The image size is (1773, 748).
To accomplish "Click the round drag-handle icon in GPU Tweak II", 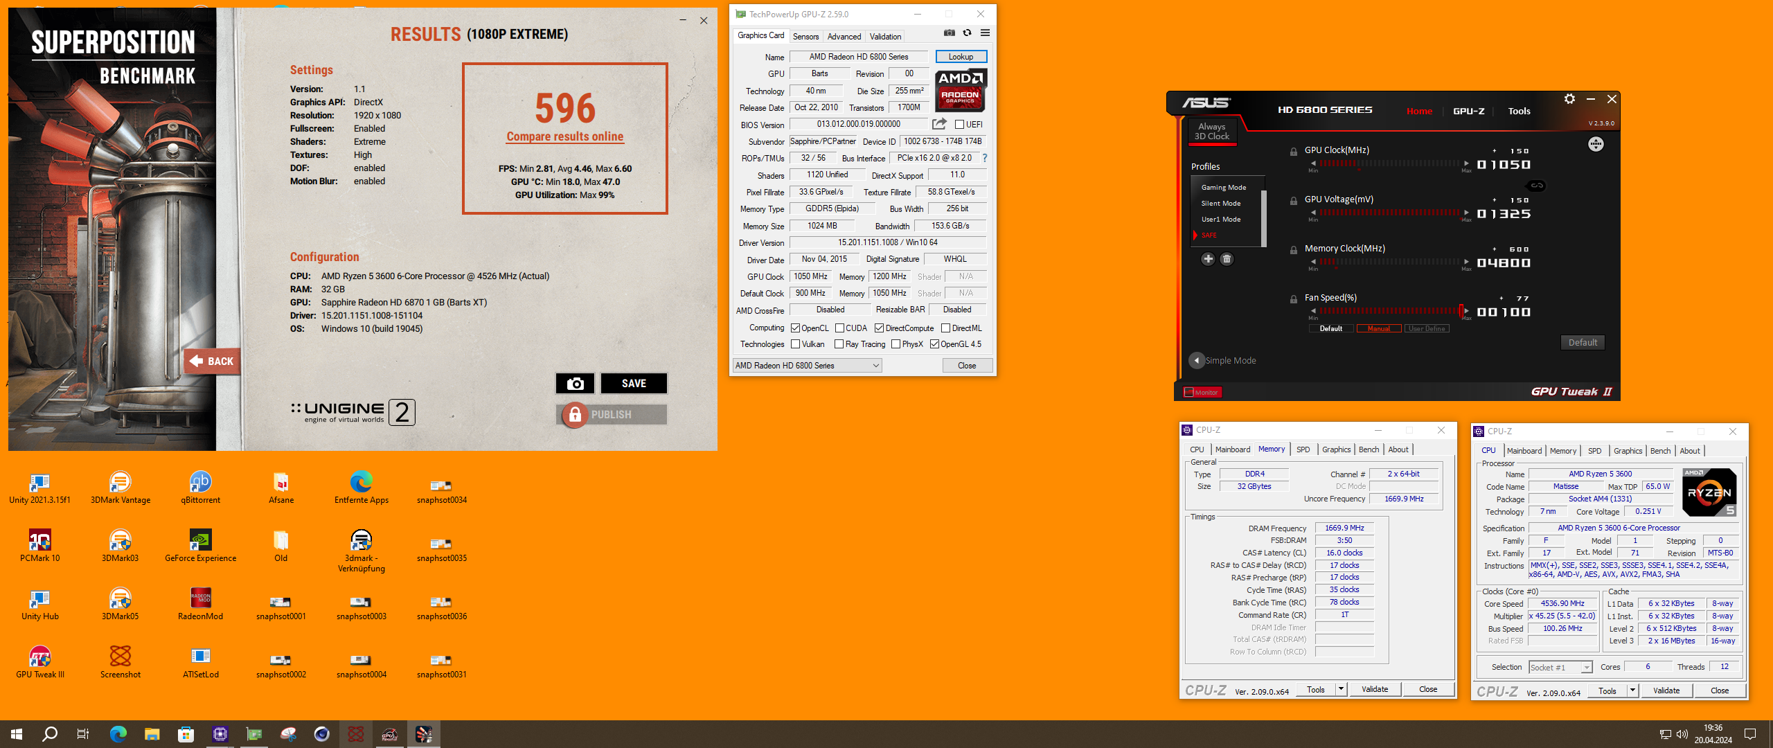I will pos(1596,144).
